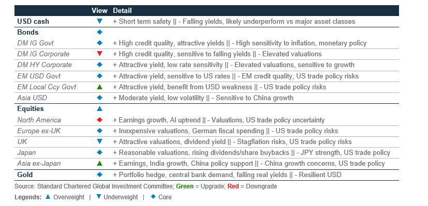Image resolution: width=428 pixels, height=206 pixels.
Task: Click the green upgrade triangle for EM Local Ccy Govt
Action: (100, 87)
